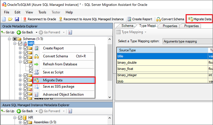Image resolution: width=213 pixels, height=125 pixels.
Task: Toggle the Schemas (1/3) checkbox
Action: (15, 39)
